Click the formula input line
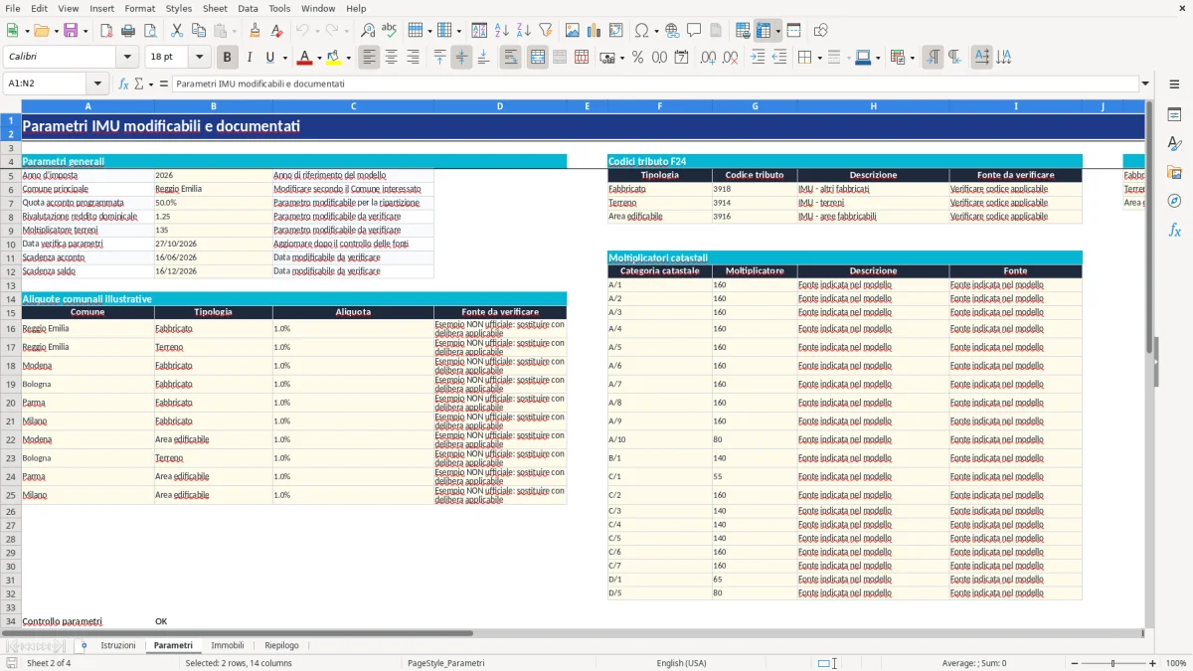The height and width of the screenshot is (671, 1193). 655,84
